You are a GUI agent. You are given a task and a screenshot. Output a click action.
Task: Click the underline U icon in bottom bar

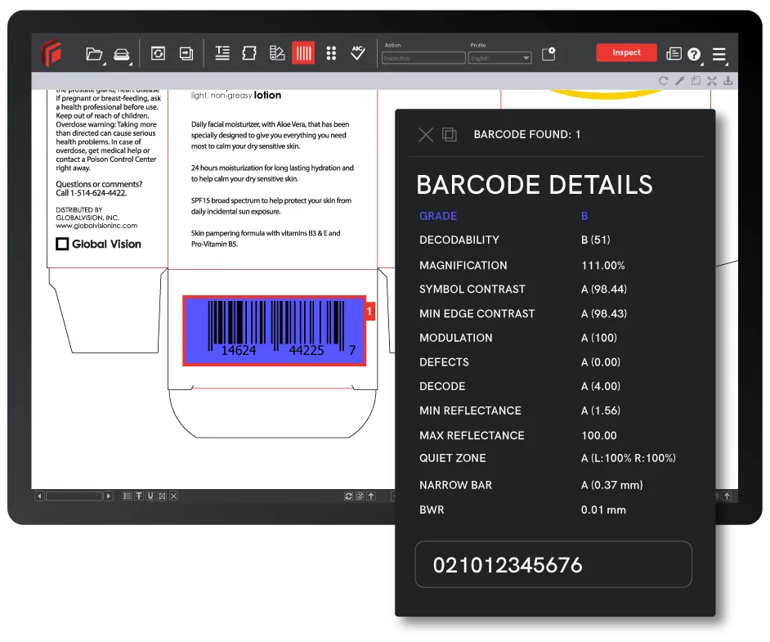pos(150,496)
